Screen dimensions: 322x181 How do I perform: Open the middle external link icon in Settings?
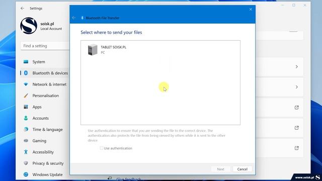tap(296, 128)
